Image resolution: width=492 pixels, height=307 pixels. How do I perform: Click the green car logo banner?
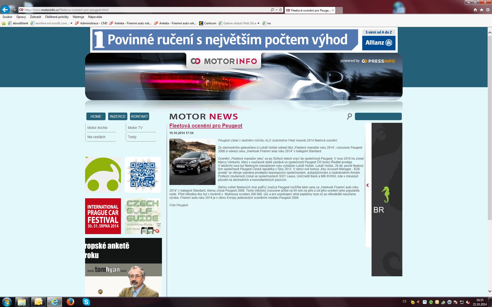[x=103, y=175]
